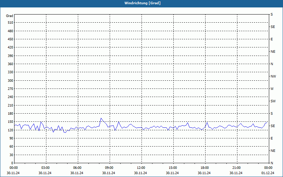Click the 60 y-axis value
Screen dimensions: 283x177
(x=12, y=147)
